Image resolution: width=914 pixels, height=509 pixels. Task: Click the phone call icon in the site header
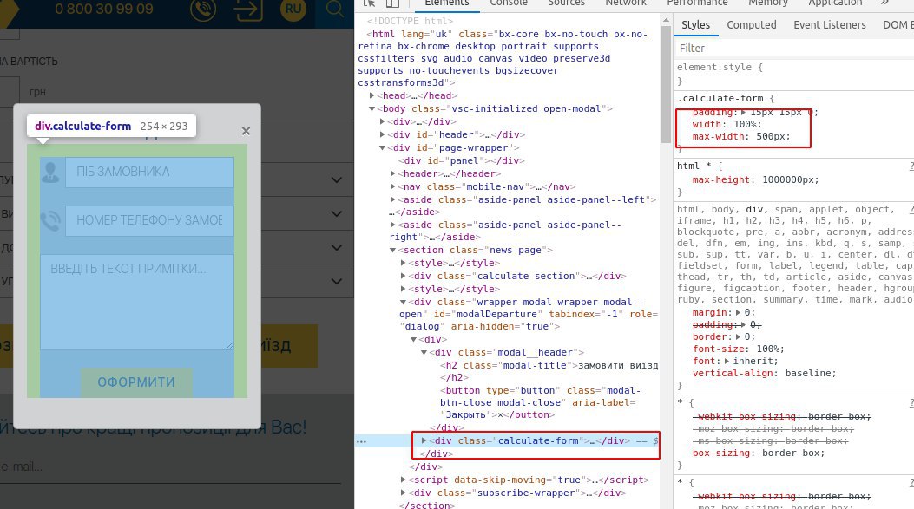[x=203, y=10]
